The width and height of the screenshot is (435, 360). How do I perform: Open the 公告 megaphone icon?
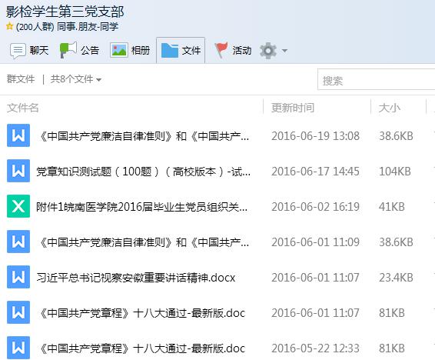(x=68, y=50)
